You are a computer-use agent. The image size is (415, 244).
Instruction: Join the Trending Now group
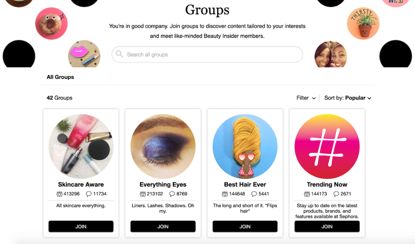point(327,227)
